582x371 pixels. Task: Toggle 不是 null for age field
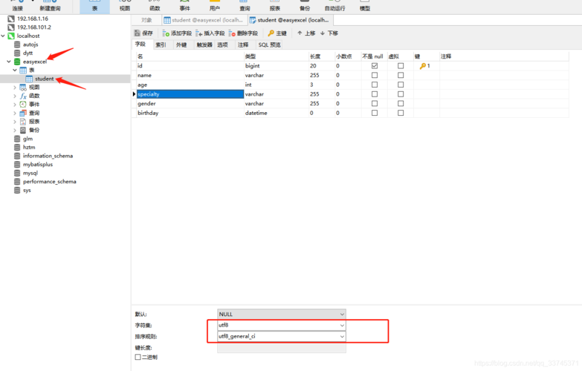[375, 85]
